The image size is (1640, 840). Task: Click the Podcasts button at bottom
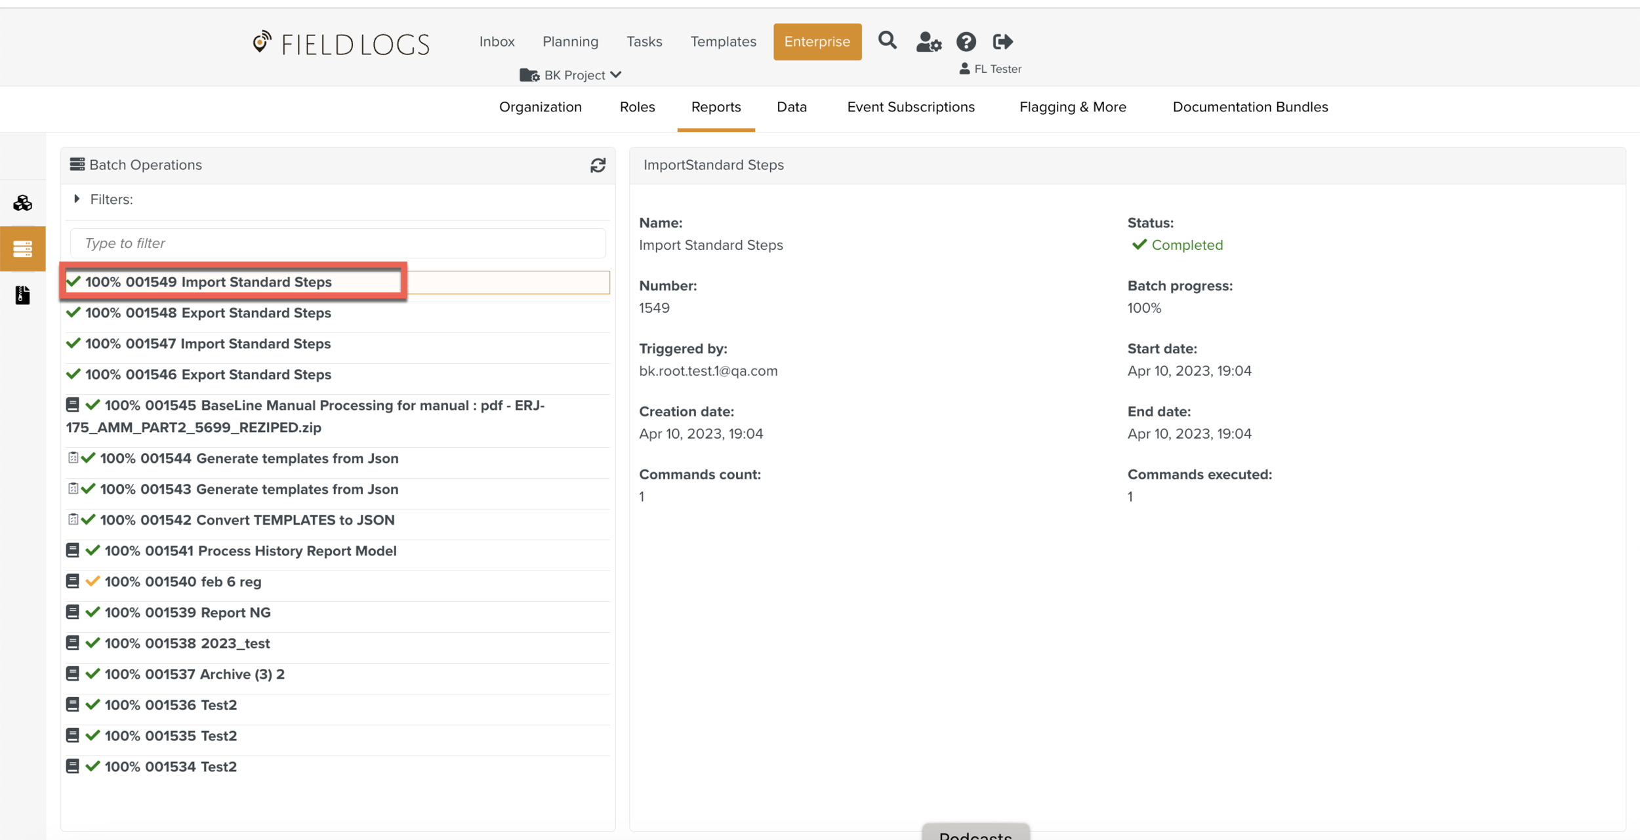pos(975,834)
